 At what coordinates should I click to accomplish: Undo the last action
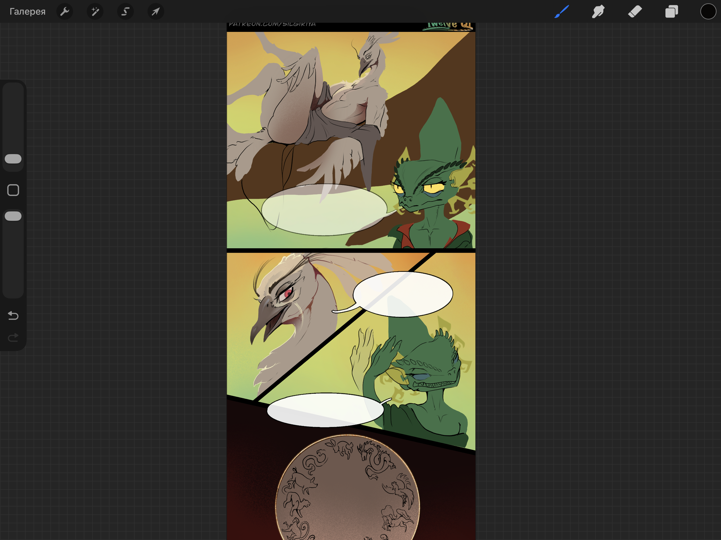point(13,316)
